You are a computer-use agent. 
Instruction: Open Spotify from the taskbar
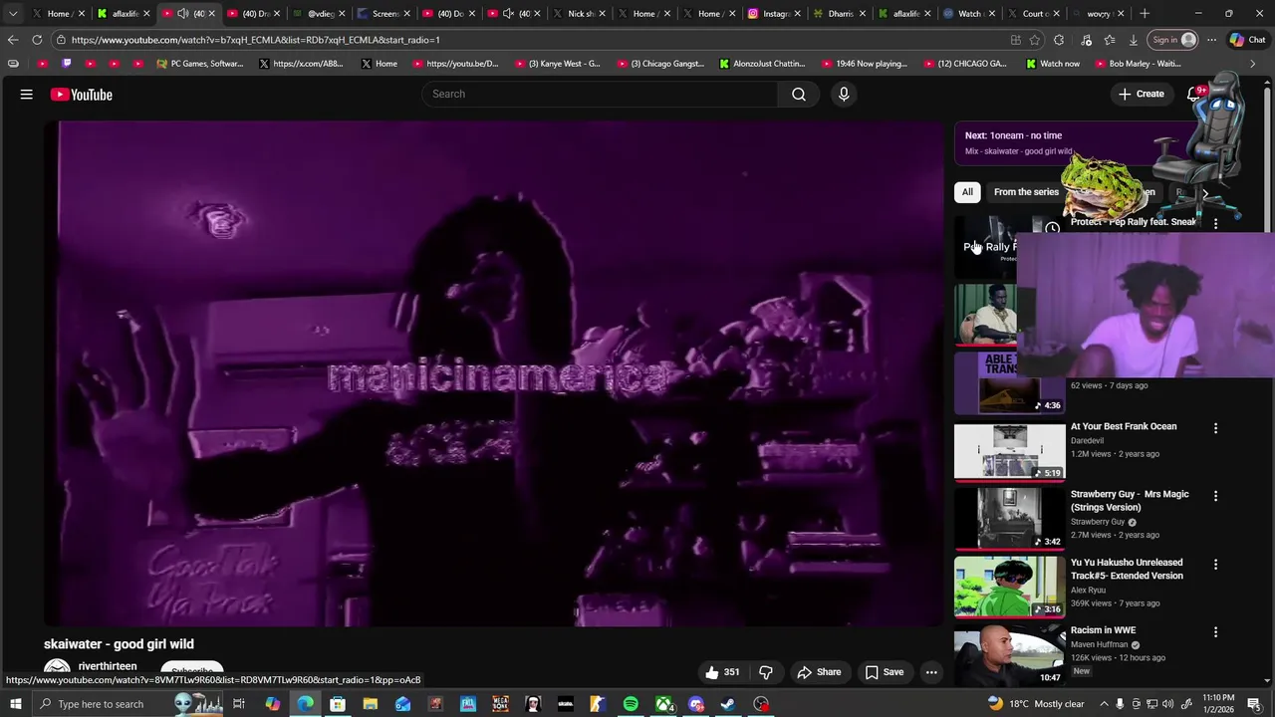point(631,704)
